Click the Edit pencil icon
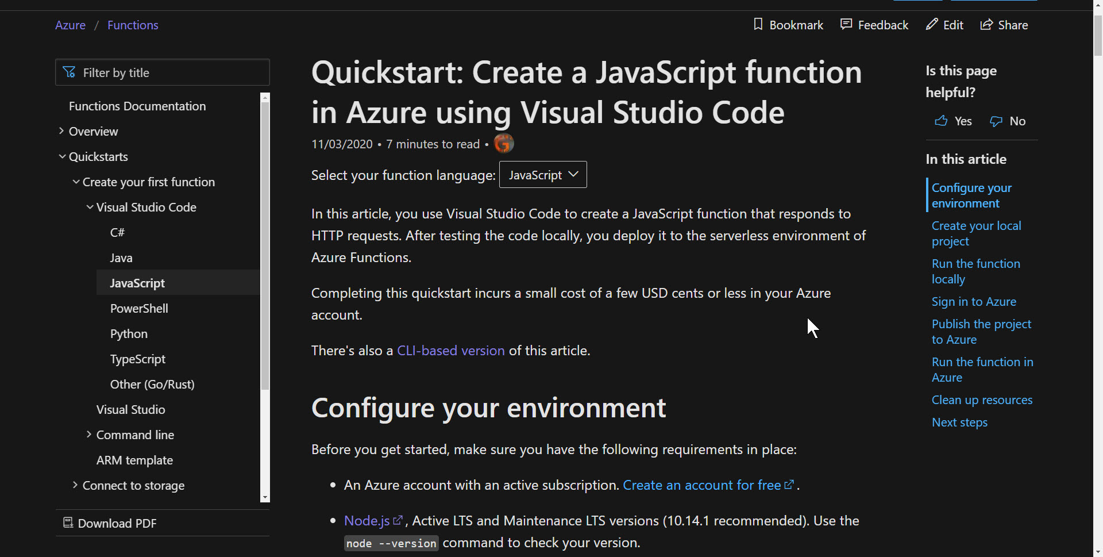Image resolution: width=1103 pixels, height=557 pixels. pyautogui.click(x=931, y=24)
